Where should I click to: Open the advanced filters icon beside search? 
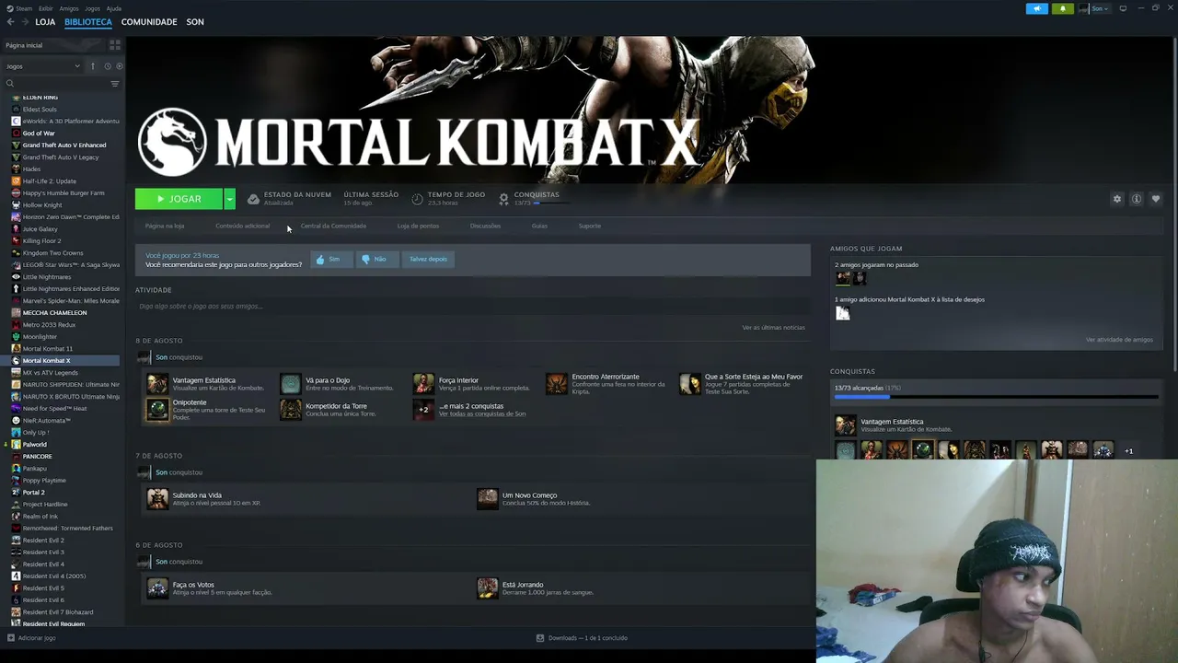pos(115,84)
